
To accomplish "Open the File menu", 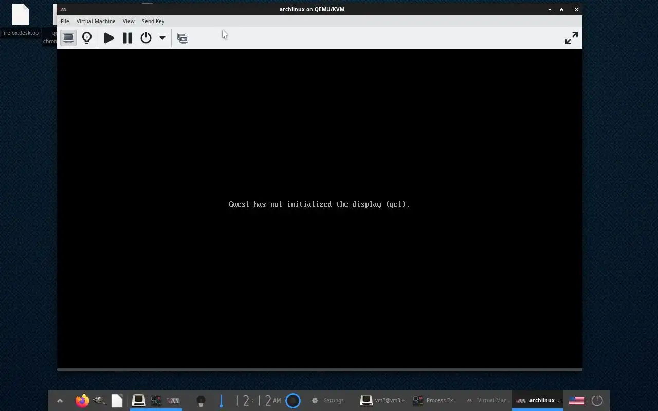I will point(65,21).
